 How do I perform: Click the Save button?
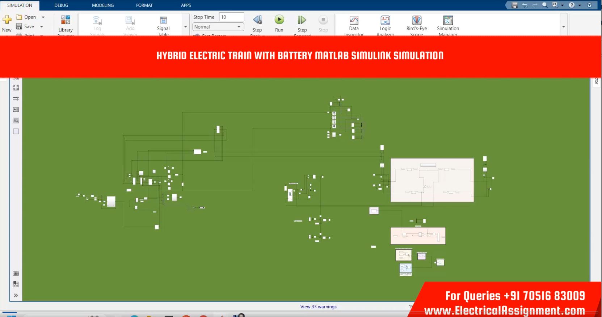[25, 26]
